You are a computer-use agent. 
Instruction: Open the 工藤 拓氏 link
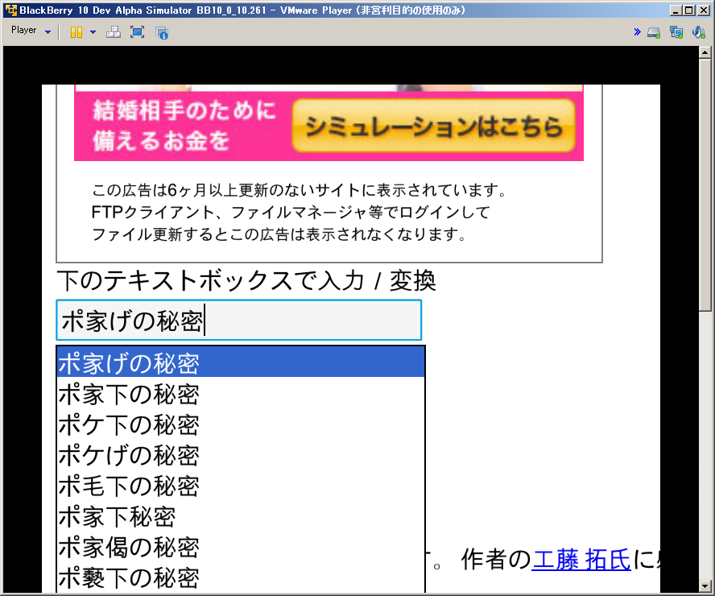click(581, 560)
